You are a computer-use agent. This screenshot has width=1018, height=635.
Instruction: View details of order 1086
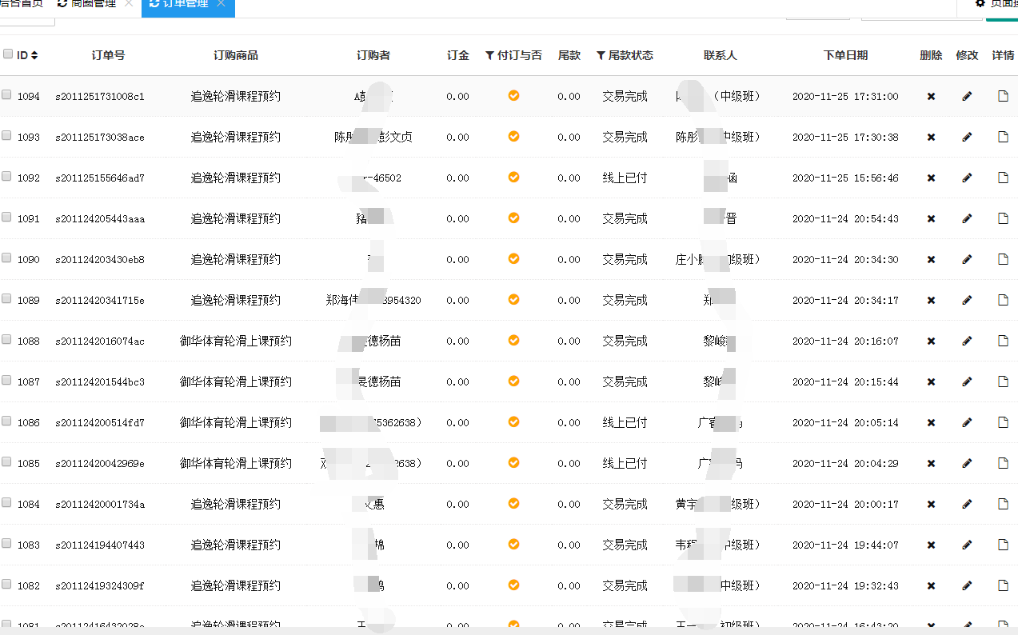click(x=1003, y=422)
